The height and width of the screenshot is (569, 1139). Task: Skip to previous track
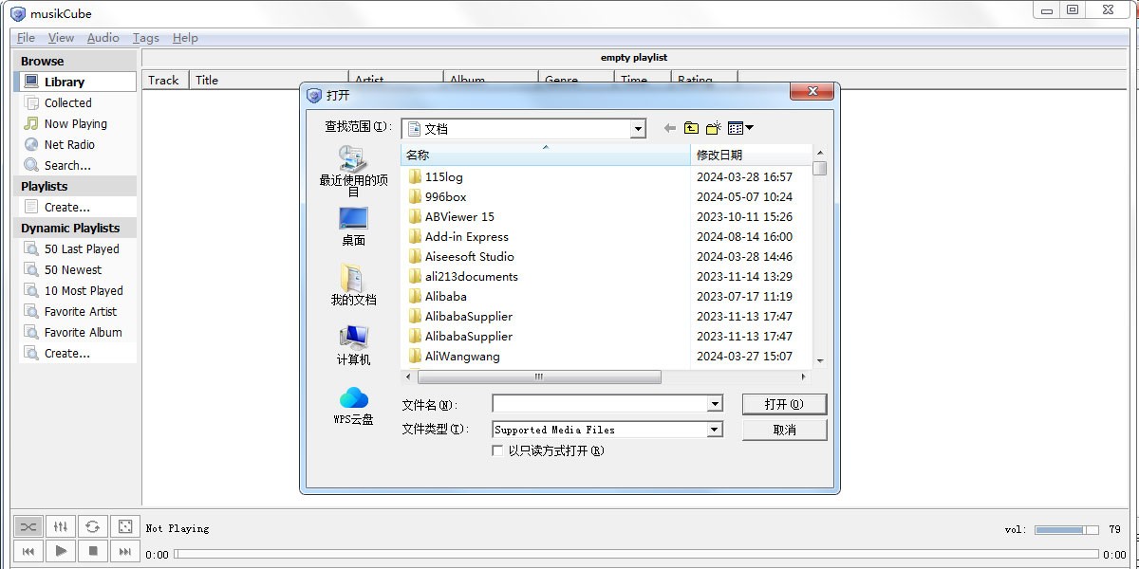tap(28, 551)
